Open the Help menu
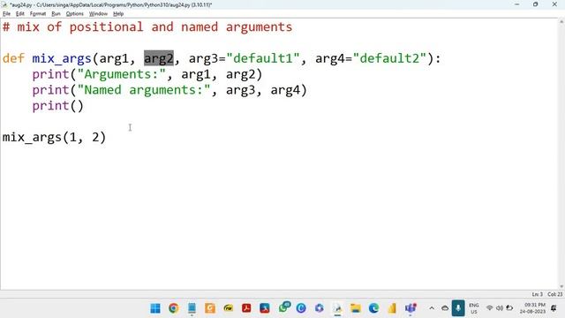Screen dimensions: 565x318 coord(118,14)
